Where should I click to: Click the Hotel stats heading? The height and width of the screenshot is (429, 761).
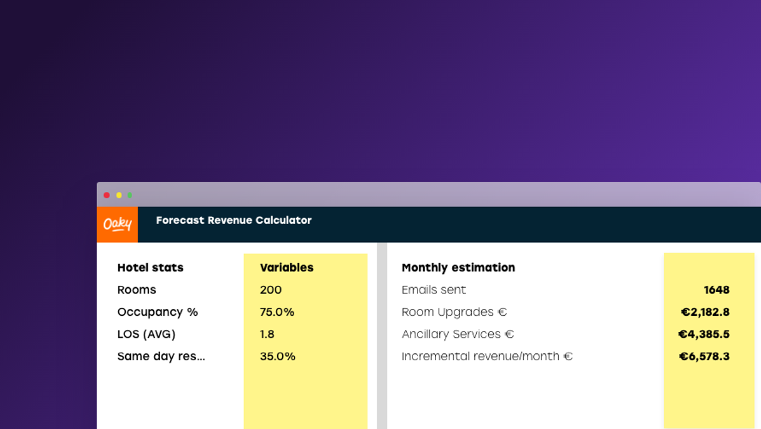click(x=150, y=268)
